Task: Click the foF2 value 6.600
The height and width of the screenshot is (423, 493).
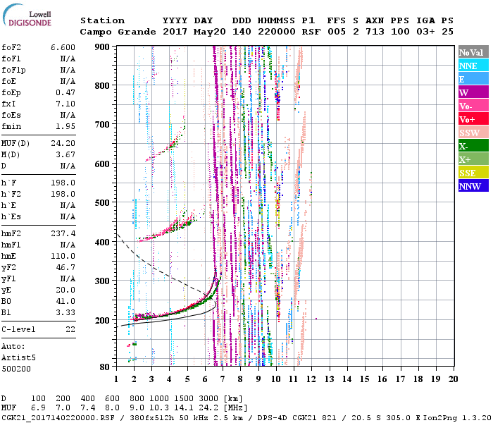Action: [x=63, y=47]
